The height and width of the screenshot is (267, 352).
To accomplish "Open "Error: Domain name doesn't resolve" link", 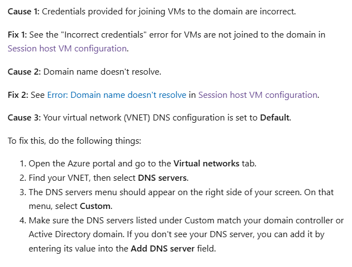I will [117, 95].
